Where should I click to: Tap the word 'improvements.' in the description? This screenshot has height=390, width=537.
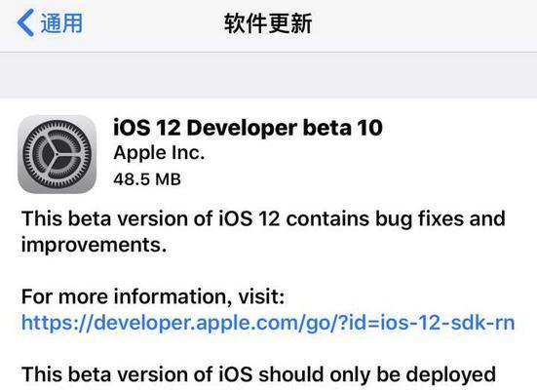coord(94,245)
